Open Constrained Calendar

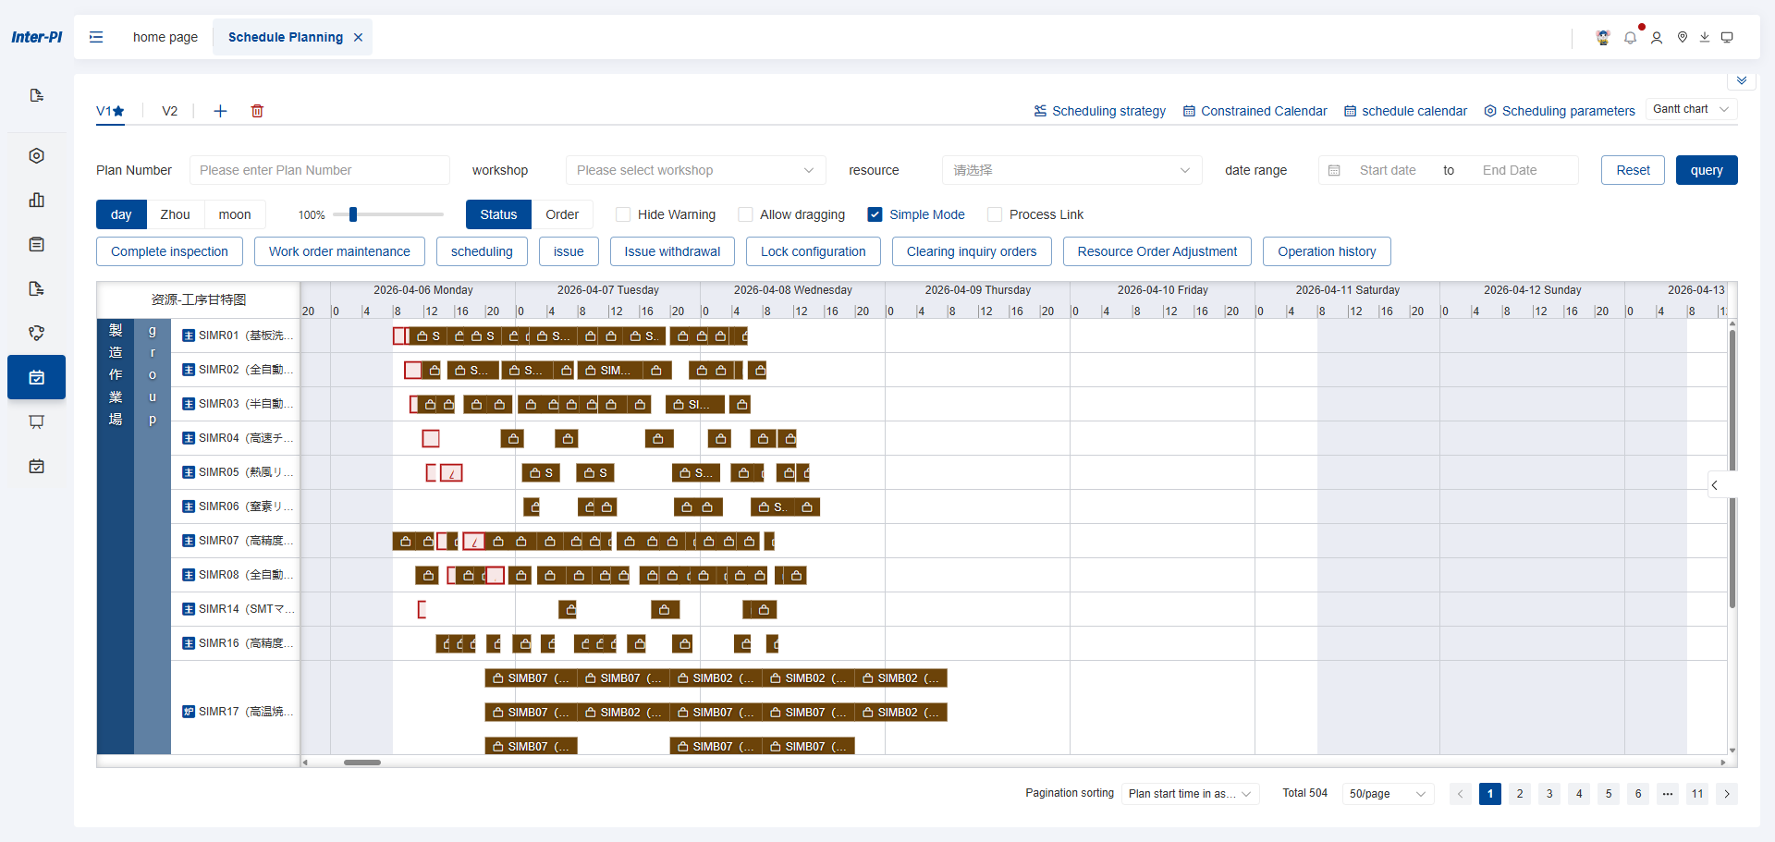1255,111
